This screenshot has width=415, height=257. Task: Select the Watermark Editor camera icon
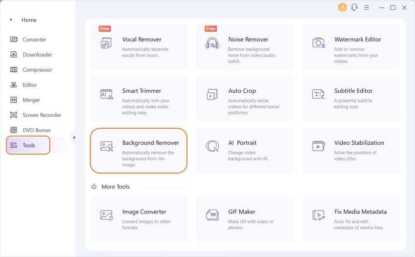point(318,43)
